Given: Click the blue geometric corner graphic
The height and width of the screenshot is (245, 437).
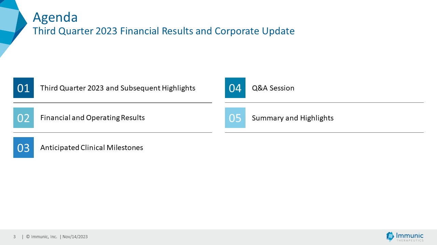Looking at the screenshot, I should point(12,26).
